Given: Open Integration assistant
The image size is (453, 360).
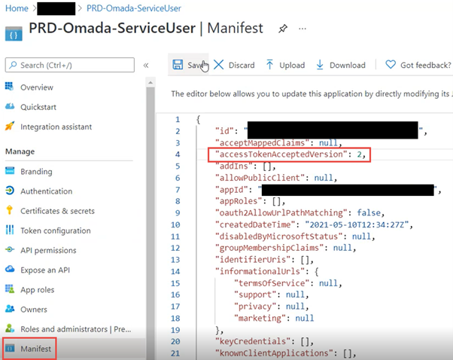Looking at the screenshot, I should pos(56,127).
